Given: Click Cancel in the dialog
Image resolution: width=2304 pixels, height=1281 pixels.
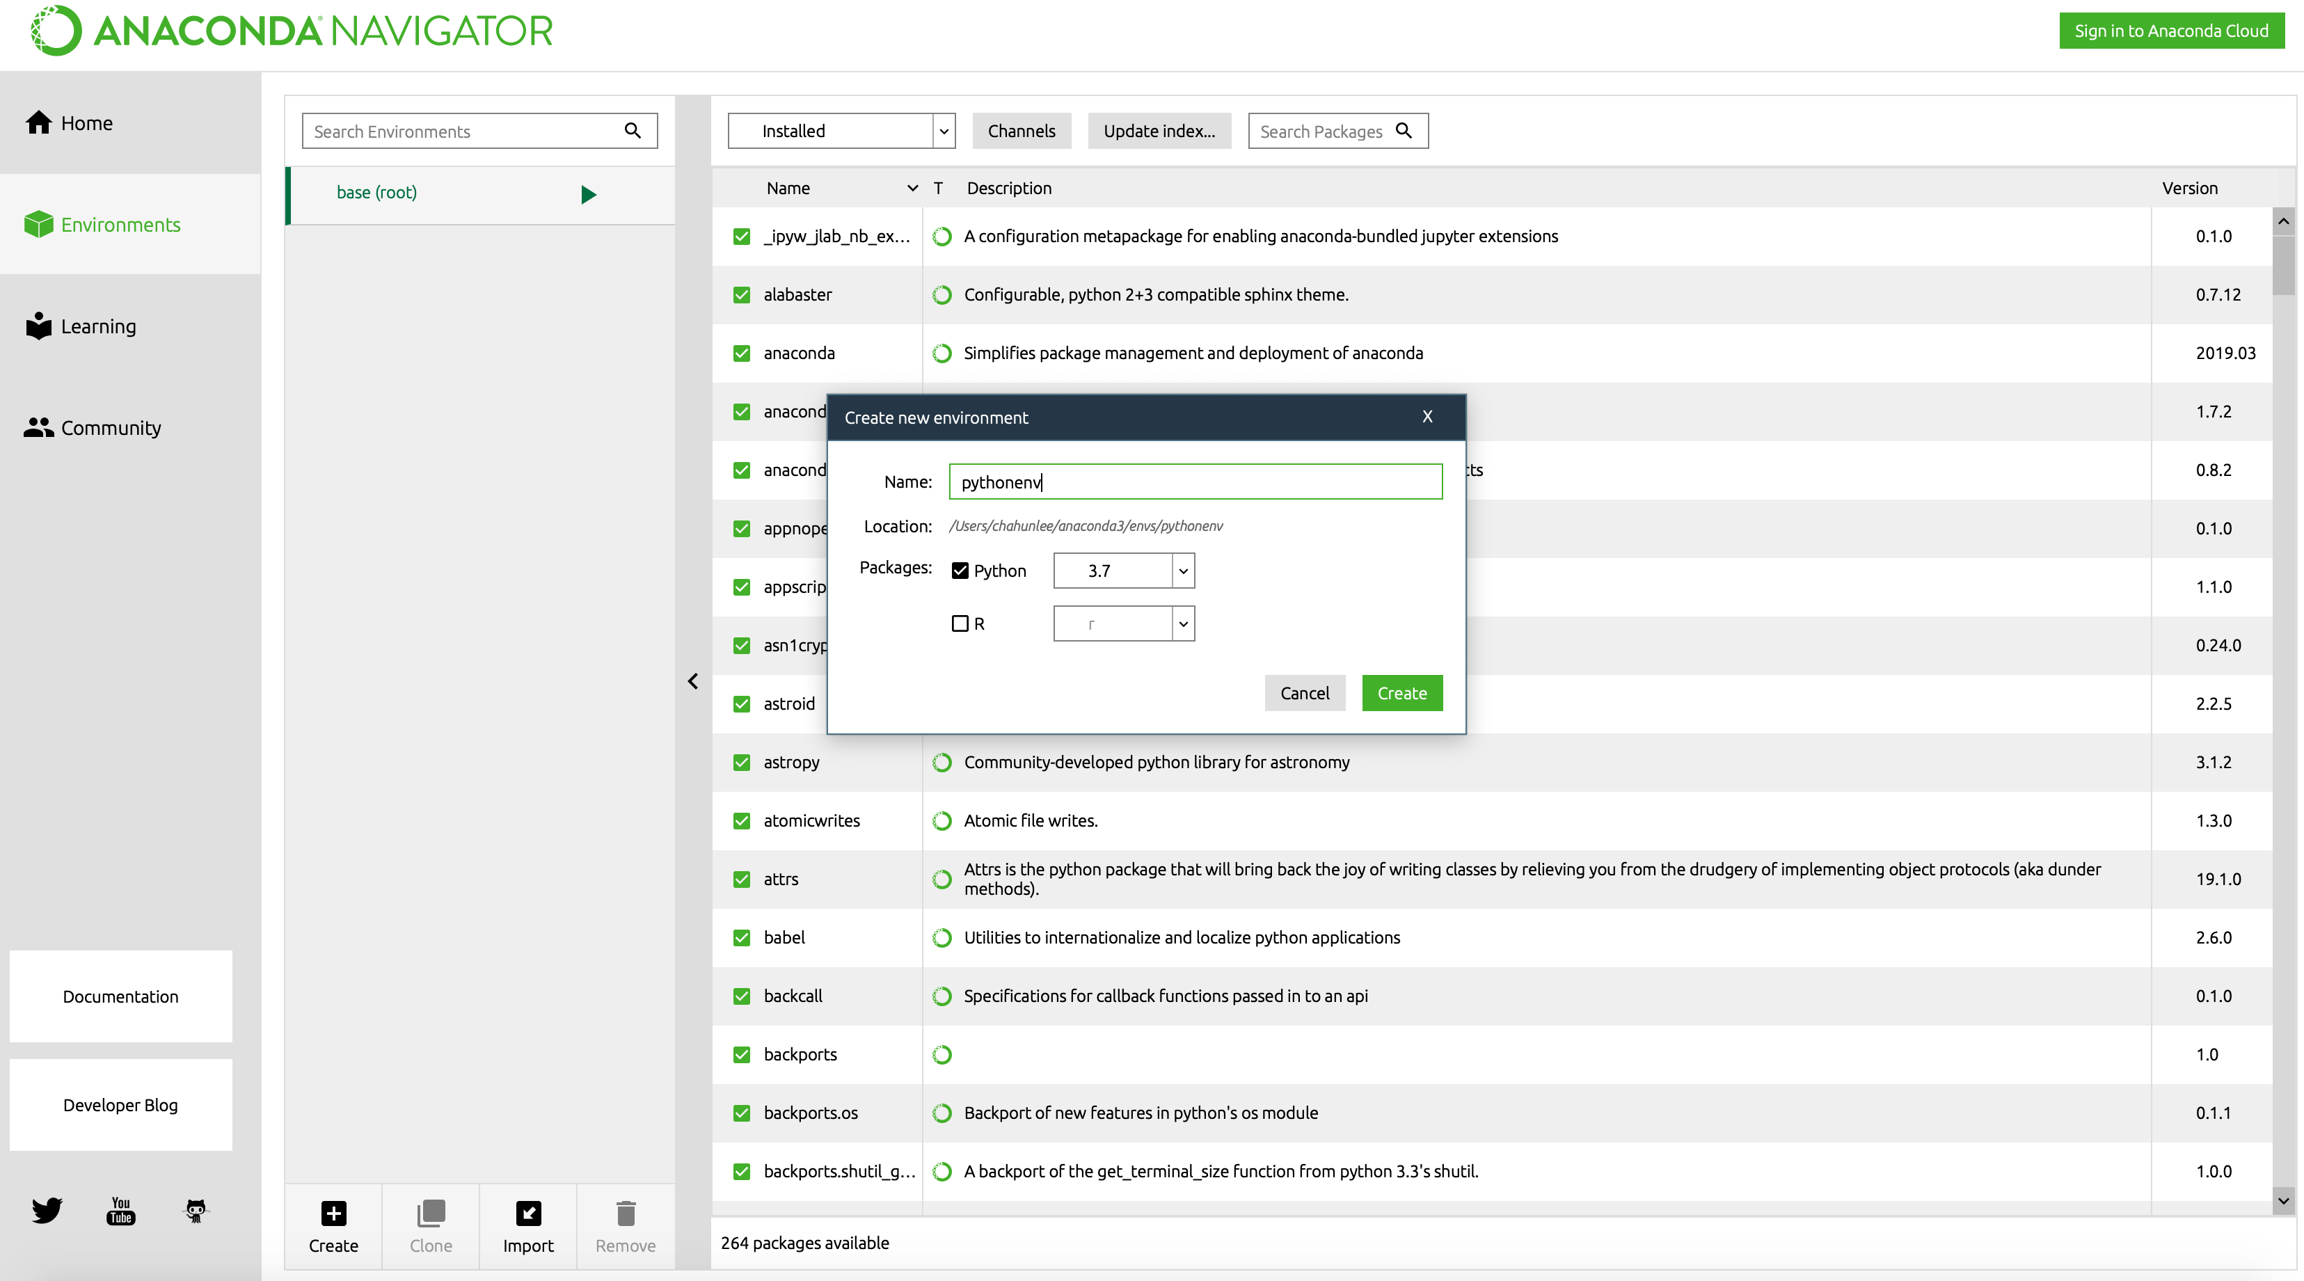Looking at the screenshot, I should (x=1305, y=693).
